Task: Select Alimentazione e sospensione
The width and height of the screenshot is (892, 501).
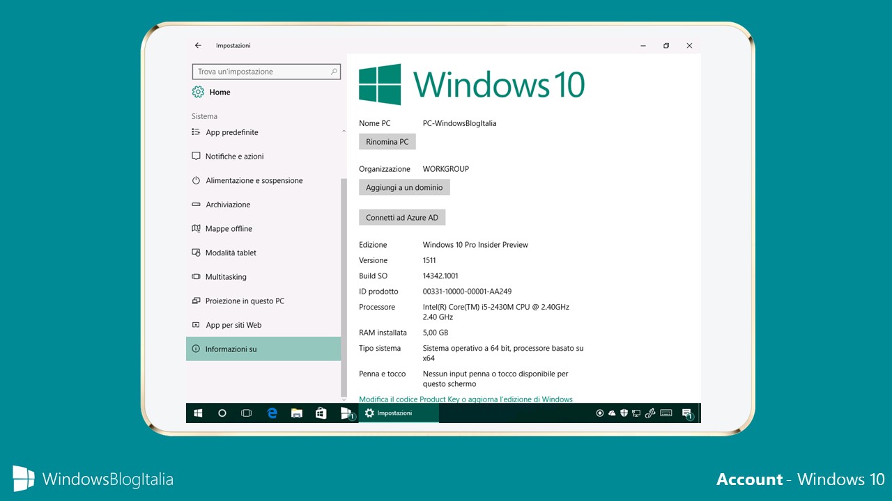Action: (263, 180)
